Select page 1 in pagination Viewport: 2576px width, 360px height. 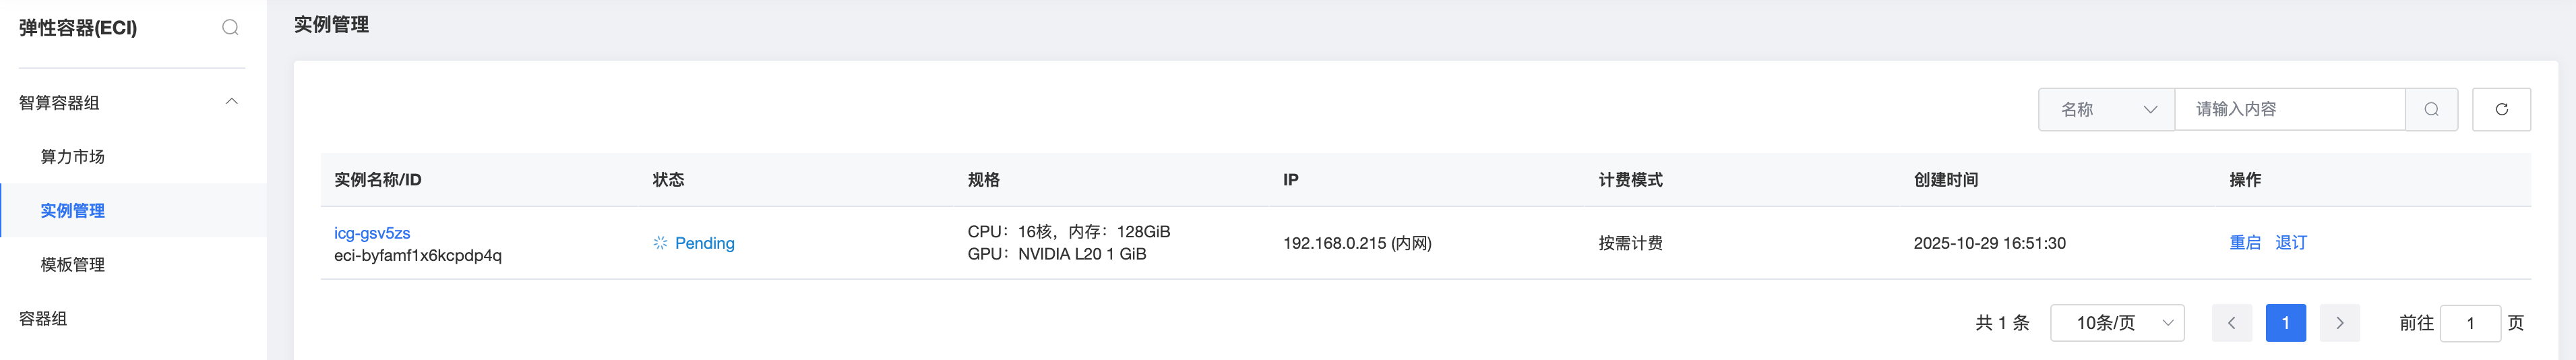tap(2285, 323)
